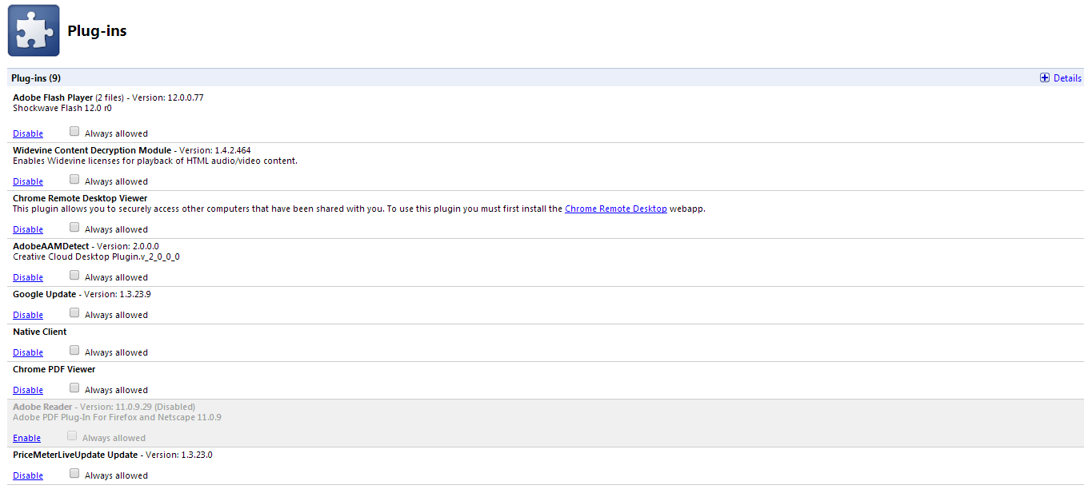The height and width of the screenshot is (497, 1088).
Task: Click Chrome Remote Desktop Viewer title
Action: pos(80,198)
